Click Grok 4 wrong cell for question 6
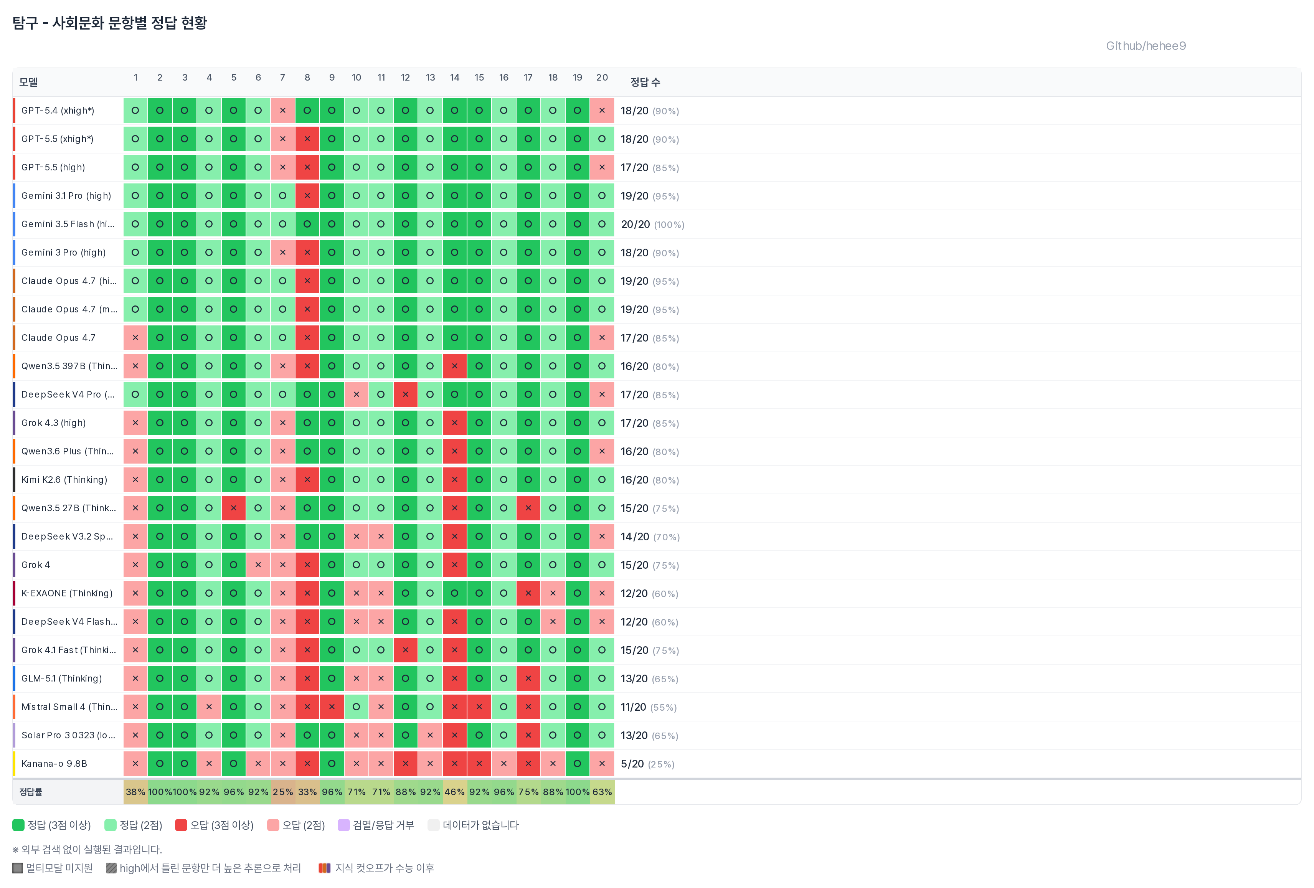1314x888 pixels. pos(258,564)
